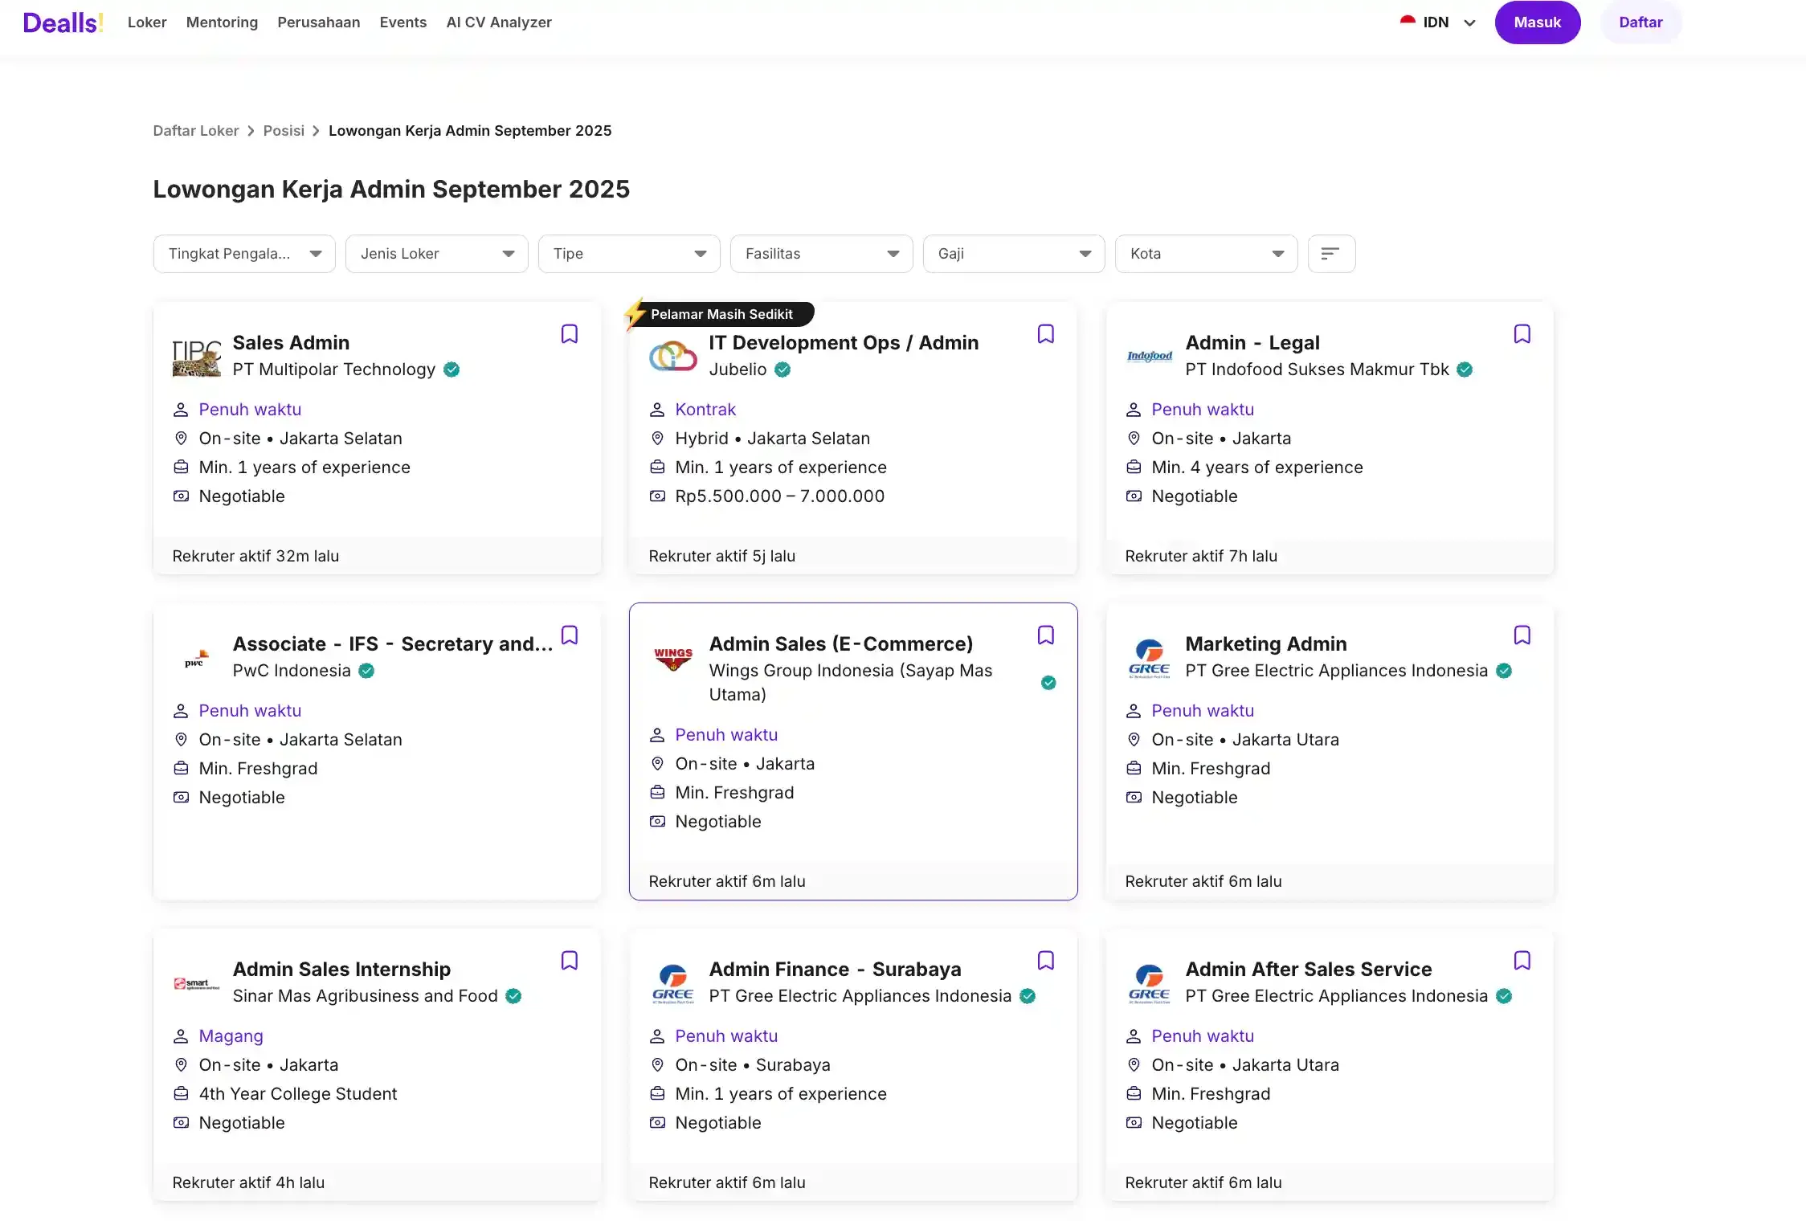The image size is (1806, 1221).
Task: Open the sort options icon button
Action: click(x=1331, y=254)
